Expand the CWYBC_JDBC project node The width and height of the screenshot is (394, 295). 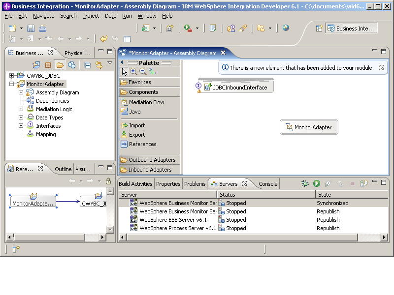tap(11, 75)
